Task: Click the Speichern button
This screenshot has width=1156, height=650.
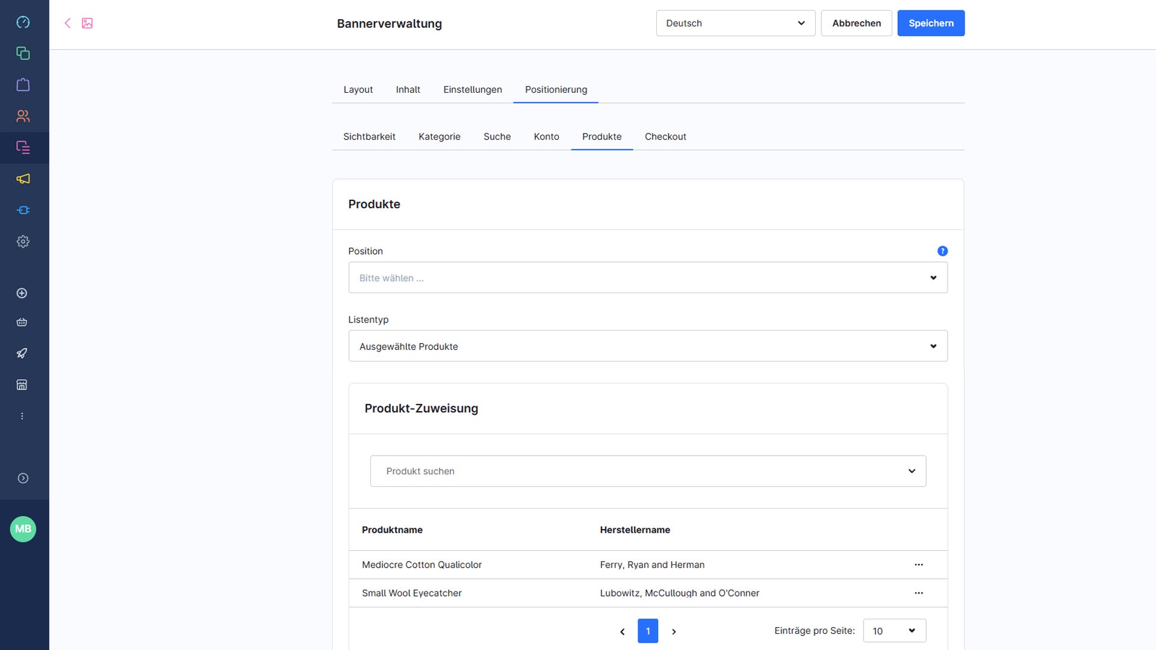Action: click(931, 23)
